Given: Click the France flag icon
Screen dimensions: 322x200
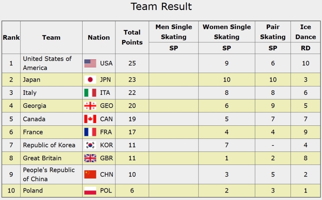Looking at the screenshot, I should click(x=90, y=132).
